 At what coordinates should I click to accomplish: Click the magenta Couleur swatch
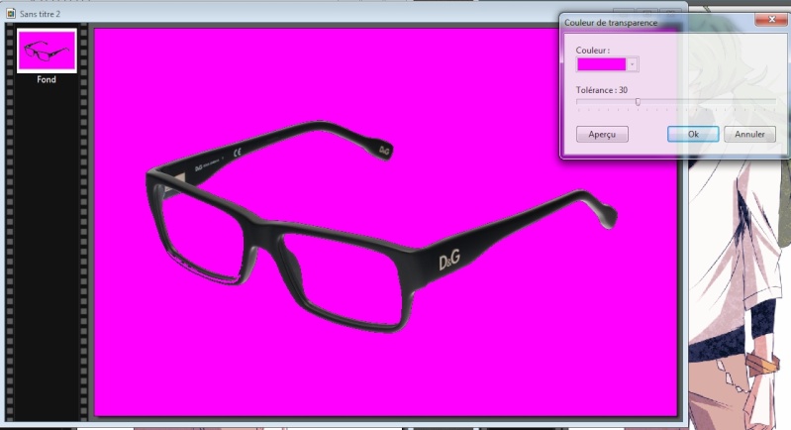(601, 64)
